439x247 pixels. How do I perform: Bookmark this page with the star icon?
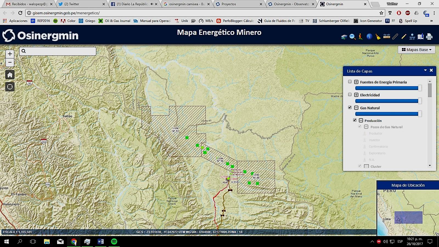(381, 13)
